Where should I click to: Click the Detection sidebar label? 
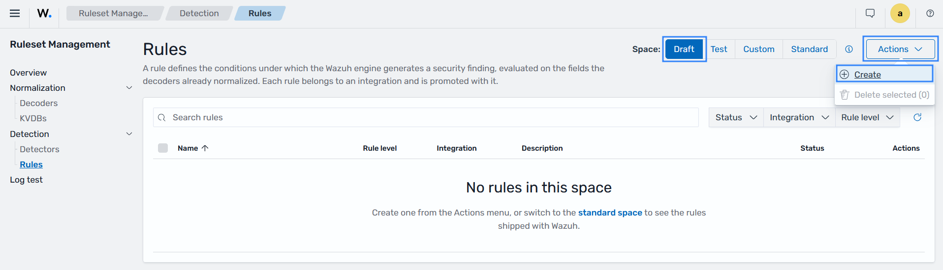coord(30,134)
